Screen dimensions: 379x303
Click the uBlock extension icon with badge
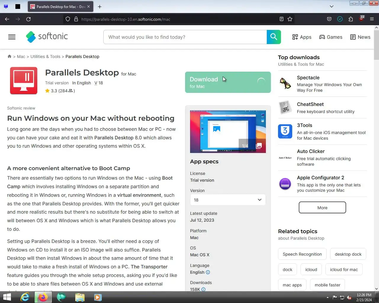361,18
